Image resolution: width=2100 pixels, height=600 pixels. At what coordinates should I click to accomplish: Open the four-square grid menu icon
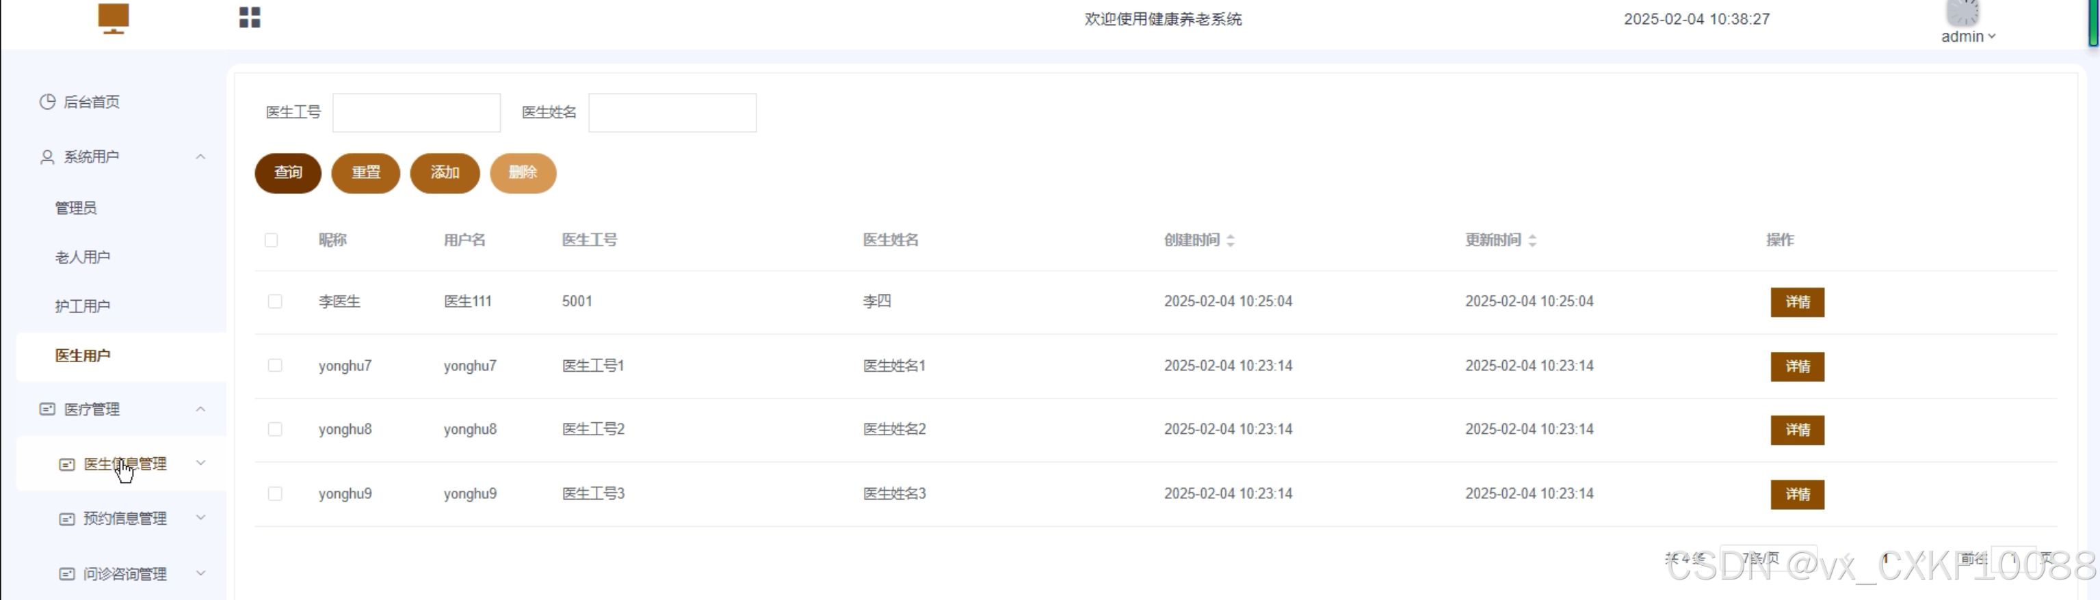(x=250, y=17)
